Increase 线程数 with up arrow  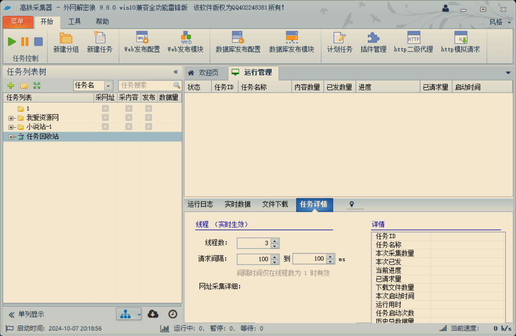click(275, 241)
